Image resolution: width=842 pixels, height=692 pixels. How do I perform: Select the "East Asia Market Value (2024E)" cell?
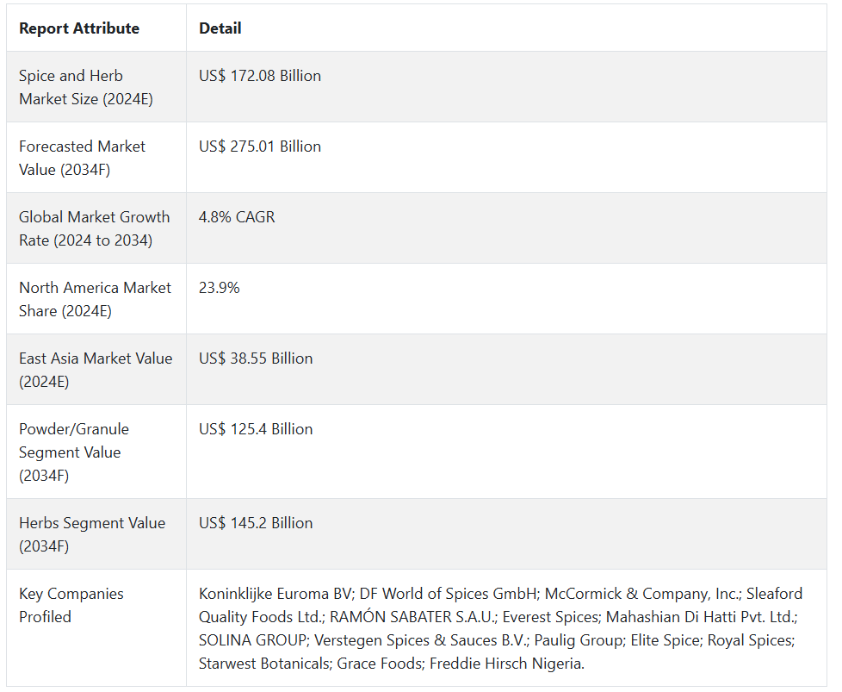pos(96,370)
